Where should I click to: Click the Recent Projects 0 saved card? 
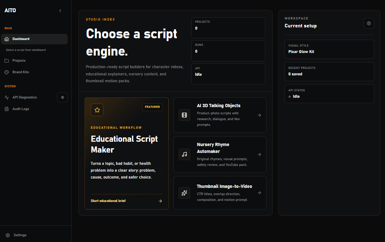pyautogui.click(x=329, y=71)
